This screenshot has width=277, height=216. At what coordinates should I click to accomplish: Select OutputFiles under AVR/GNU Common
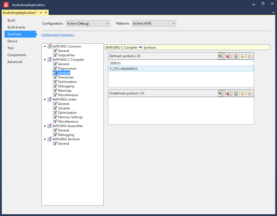tap(64, 55)
